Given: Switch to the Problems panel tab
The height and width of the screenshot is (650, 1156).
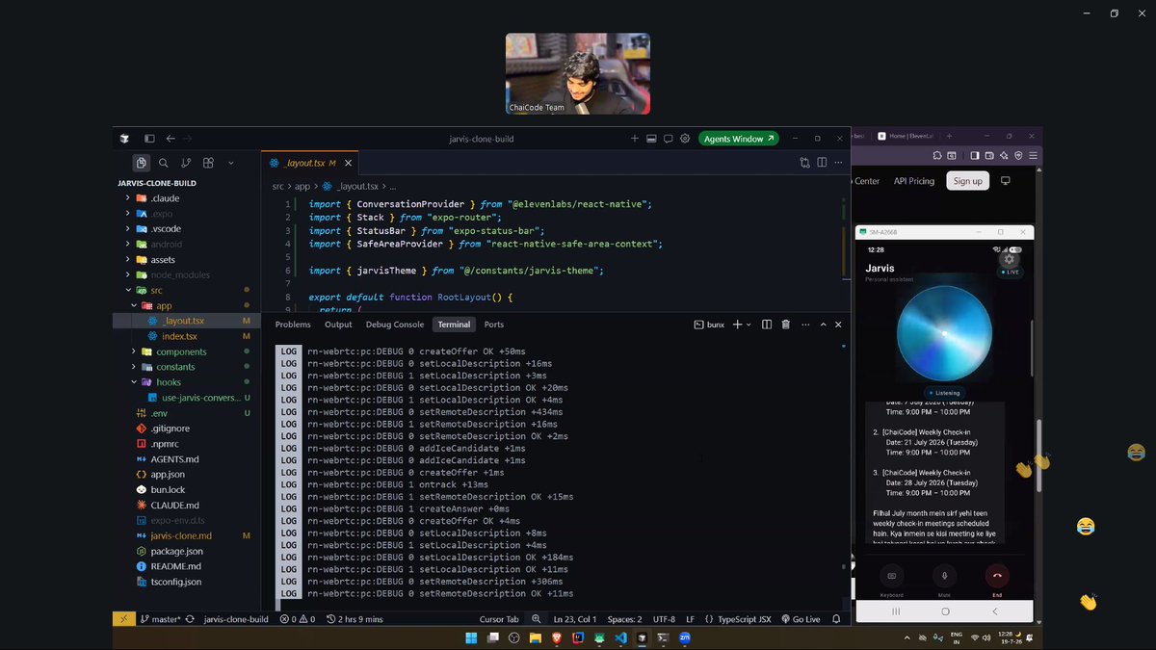Looking at the screenshot, I should tap(293, 325).
